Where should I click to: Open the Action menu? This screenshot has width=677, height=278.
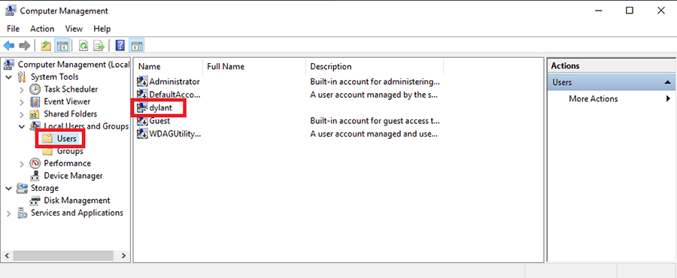[x=42, y=29]
